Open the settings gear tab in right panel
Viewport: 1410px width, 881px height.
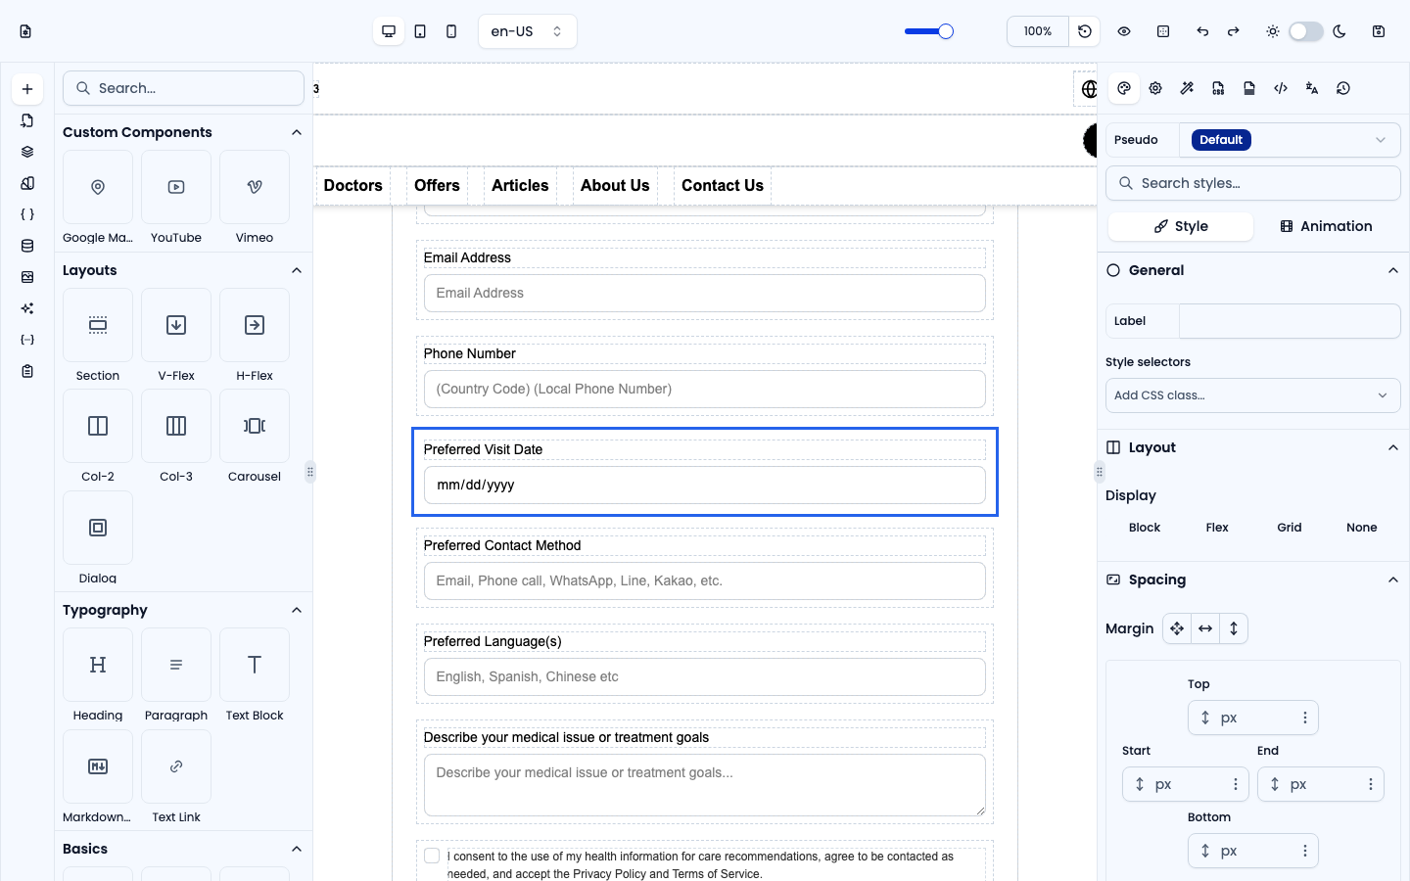1155,88
